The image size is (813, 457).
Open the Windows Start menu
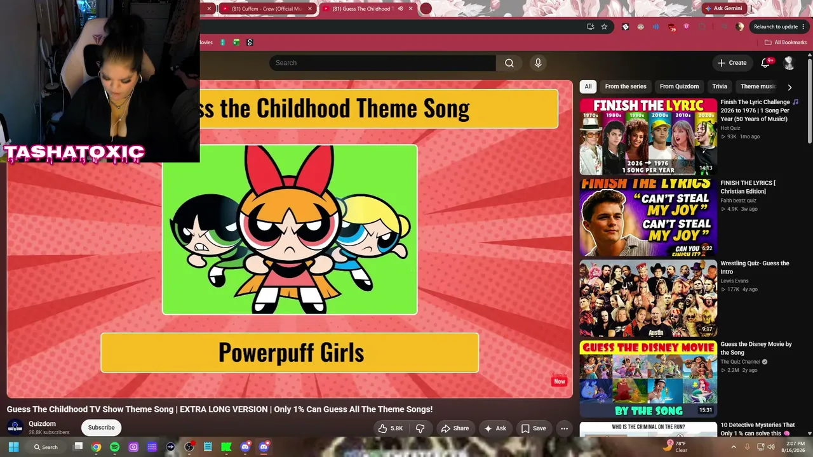(x=13, y=447)
